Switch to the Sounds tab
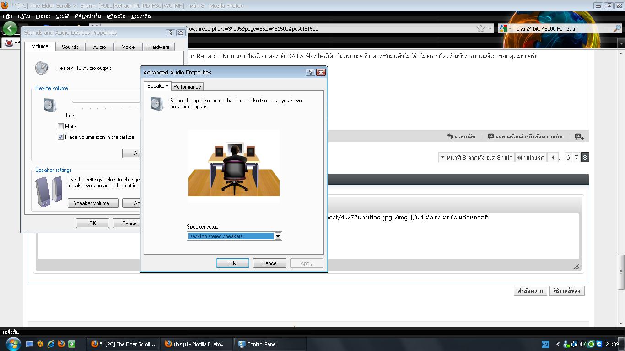This screenshot has height=351, width=625. click(x=70, y=47)
